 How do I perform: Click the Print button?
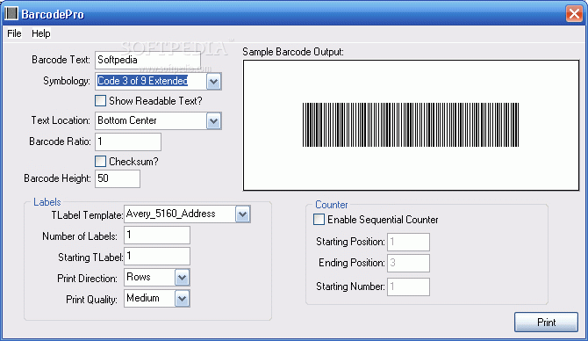click(x=546, y=323)
